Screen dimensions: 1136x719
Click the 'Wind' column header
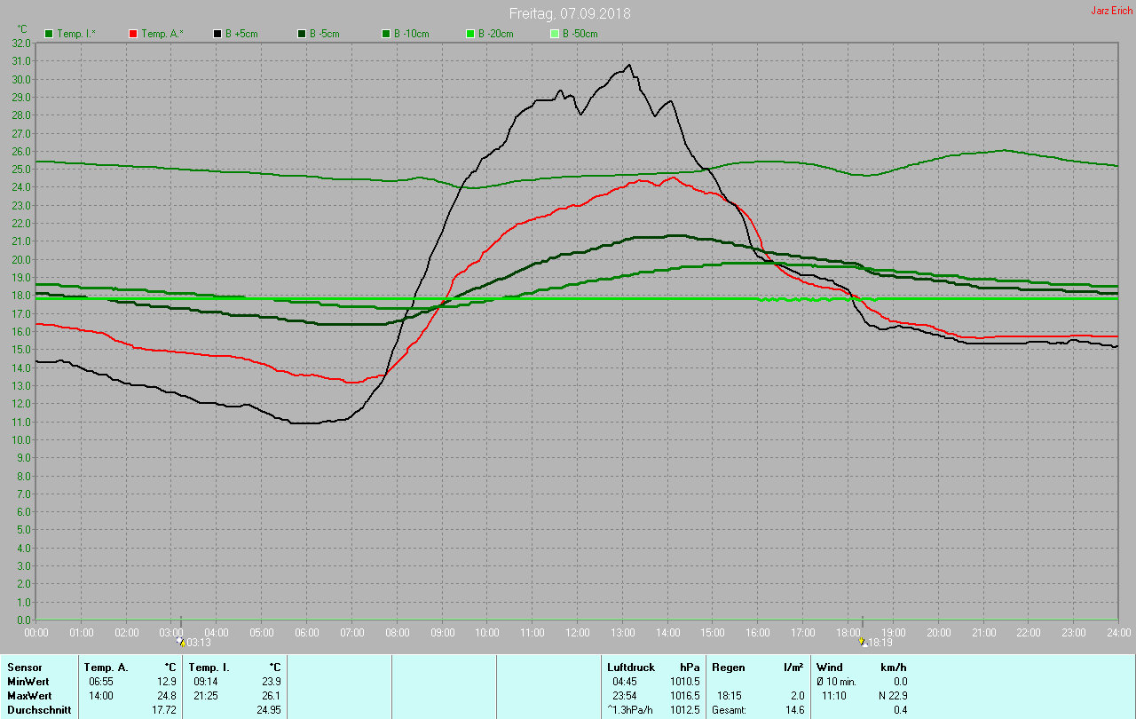(829, 668)
